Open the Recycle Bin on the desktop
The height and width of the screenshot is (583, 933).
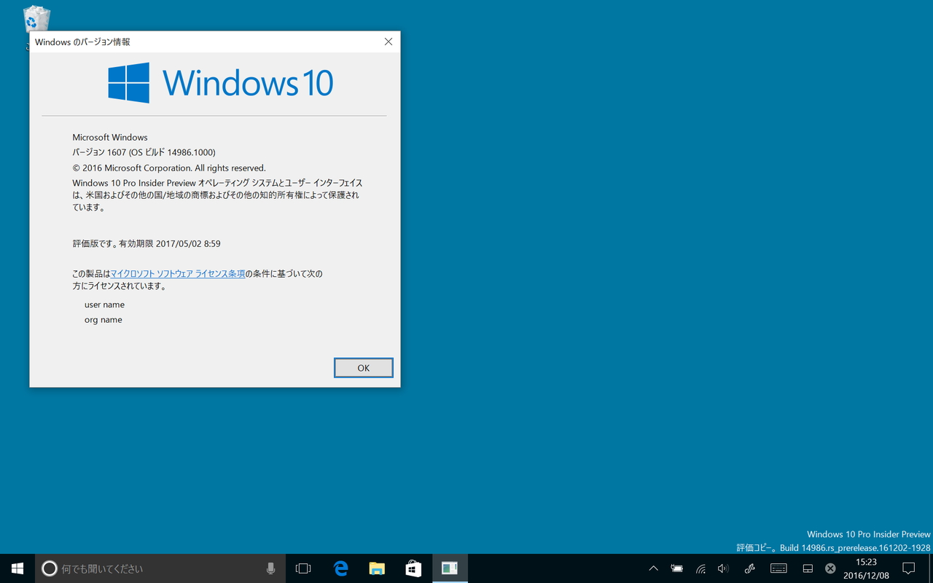35,18
